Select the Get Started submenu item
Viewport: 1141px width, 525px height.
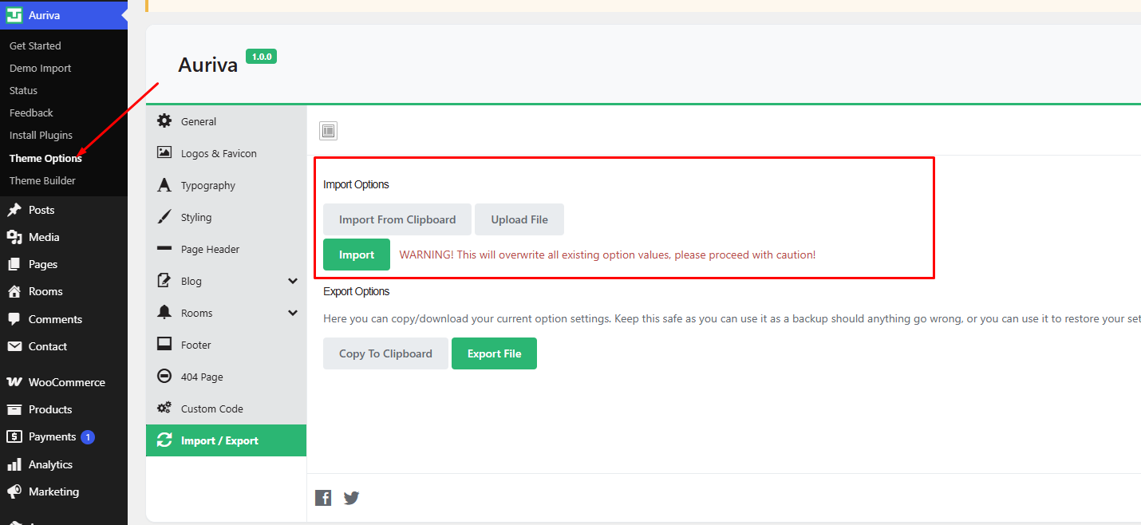35,46
